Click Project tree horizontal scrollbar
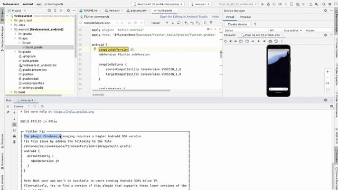This screenshot has height=190, width=338. [x=33, y=96]
